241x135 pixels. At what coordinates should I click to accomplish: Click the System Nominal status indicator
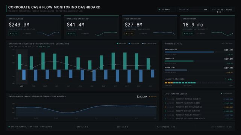pos(30,127)
